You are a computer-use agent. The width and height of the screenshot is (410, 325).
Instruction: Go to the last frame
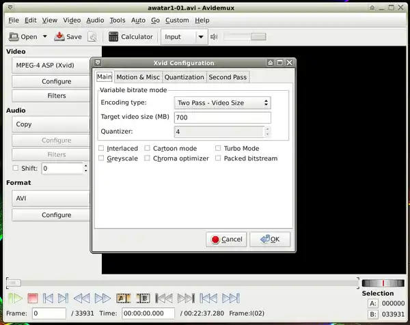click(230, 298)
